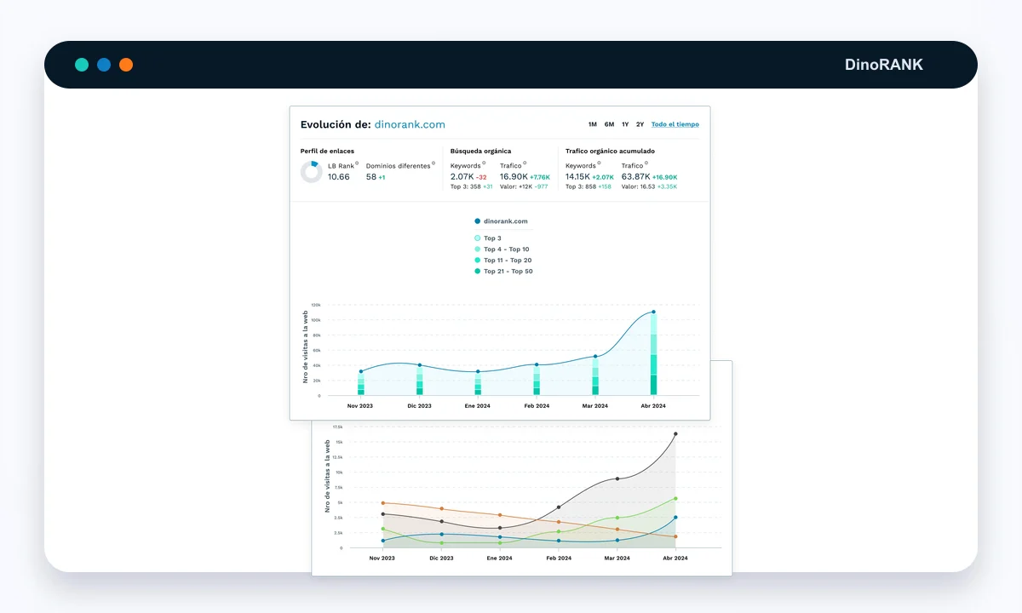Click the Trafico orgánico acumulado heading
This screenshot has width=1022, height=613.
[x=610, y=151]
